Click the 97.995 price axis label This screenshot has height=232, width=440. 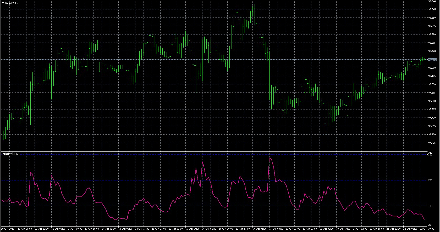coord(432,93)
